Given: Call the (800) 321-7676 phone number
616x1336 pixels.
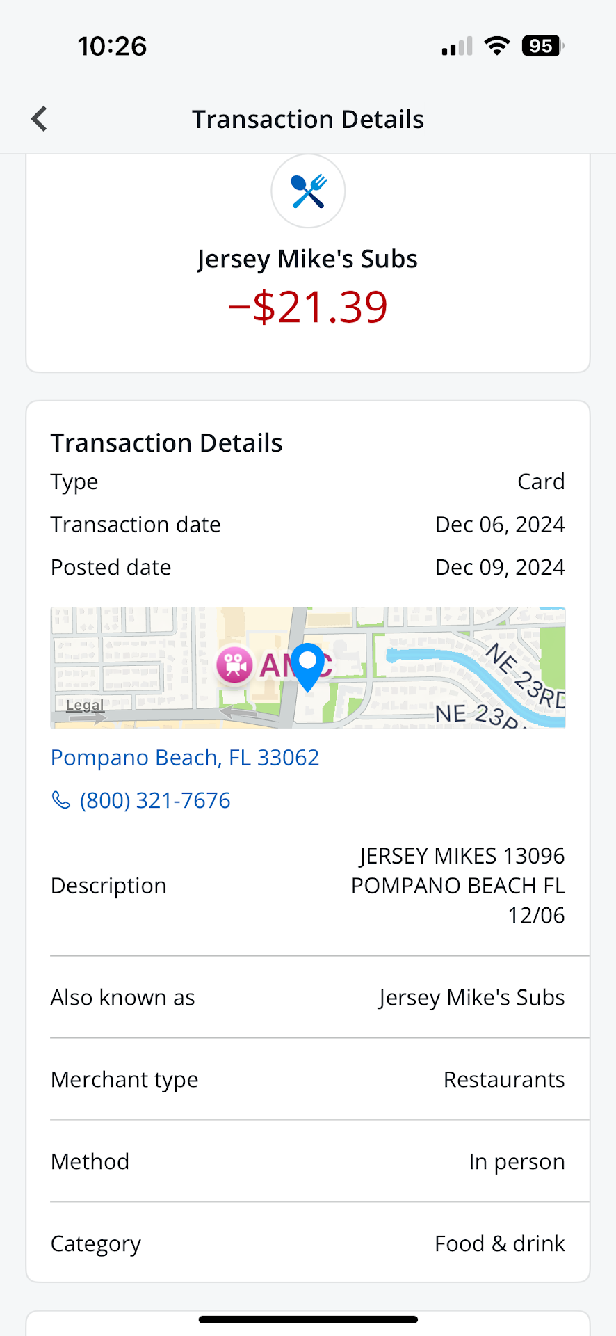Looking at the screenshot, I should pyautogui.click(x=155, y=800).
